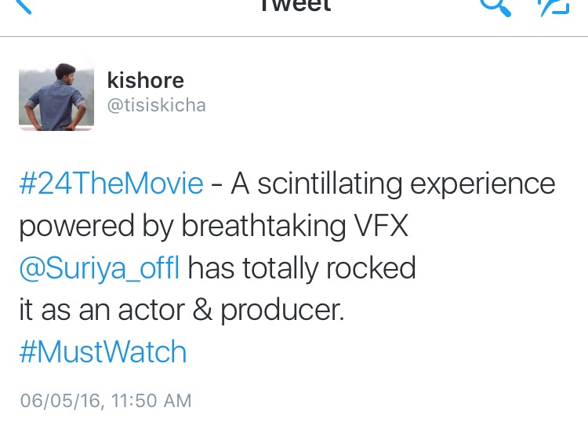Click the word "breathtaking" in tweet

[264, 226]
